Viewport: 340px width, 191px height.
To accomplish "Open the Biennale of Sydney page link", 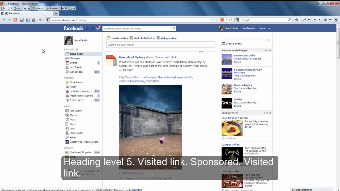I will tap(132, 57).
